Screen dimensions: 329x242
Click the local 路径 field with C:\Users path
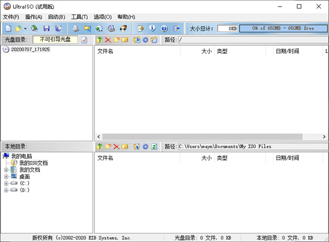pyautogui.click(x=253, y=146)
